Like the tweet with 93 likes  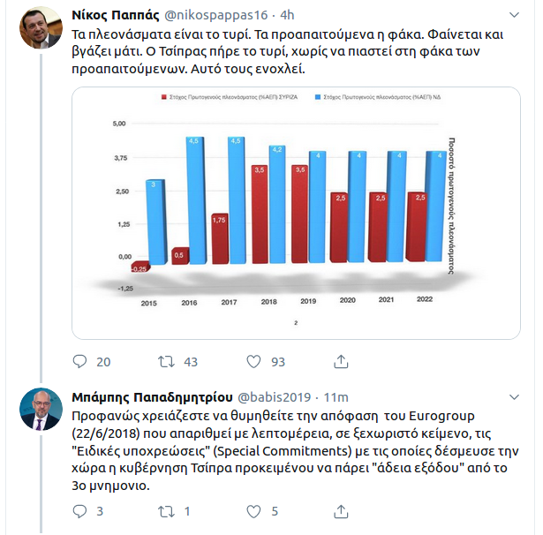pyautogui.click(x=253, y=362)
